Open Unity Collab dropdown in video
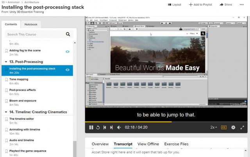Image resolution: width=250 pixels, height=157 pixels. tap(203, 23)
